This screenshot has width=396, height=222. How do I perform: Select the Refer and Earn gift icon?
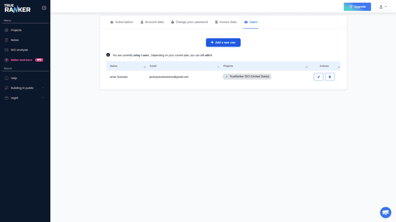click(x=7, y=59)
